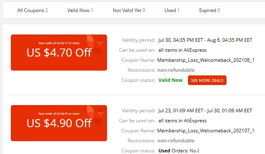Click the AliExpress logo on $4.90 coupon
265x154 pixels.
(x=97, y=115)
